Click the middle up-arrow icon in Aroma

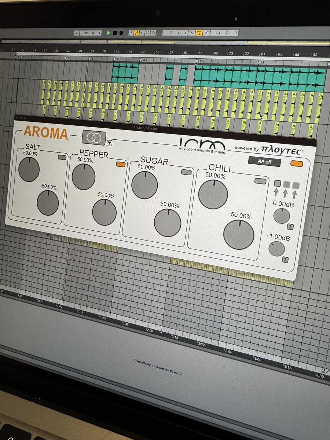[286, 194]
